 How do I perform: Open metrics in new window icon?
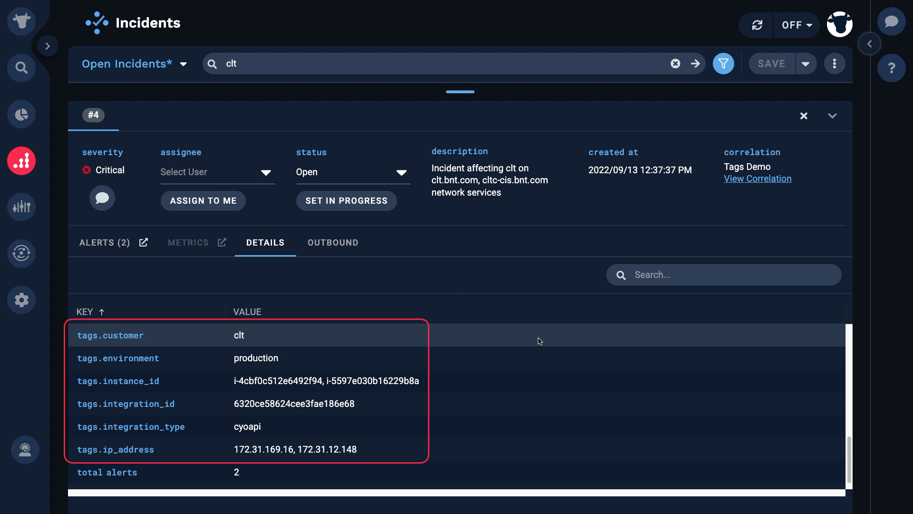[x=222, y=242]
